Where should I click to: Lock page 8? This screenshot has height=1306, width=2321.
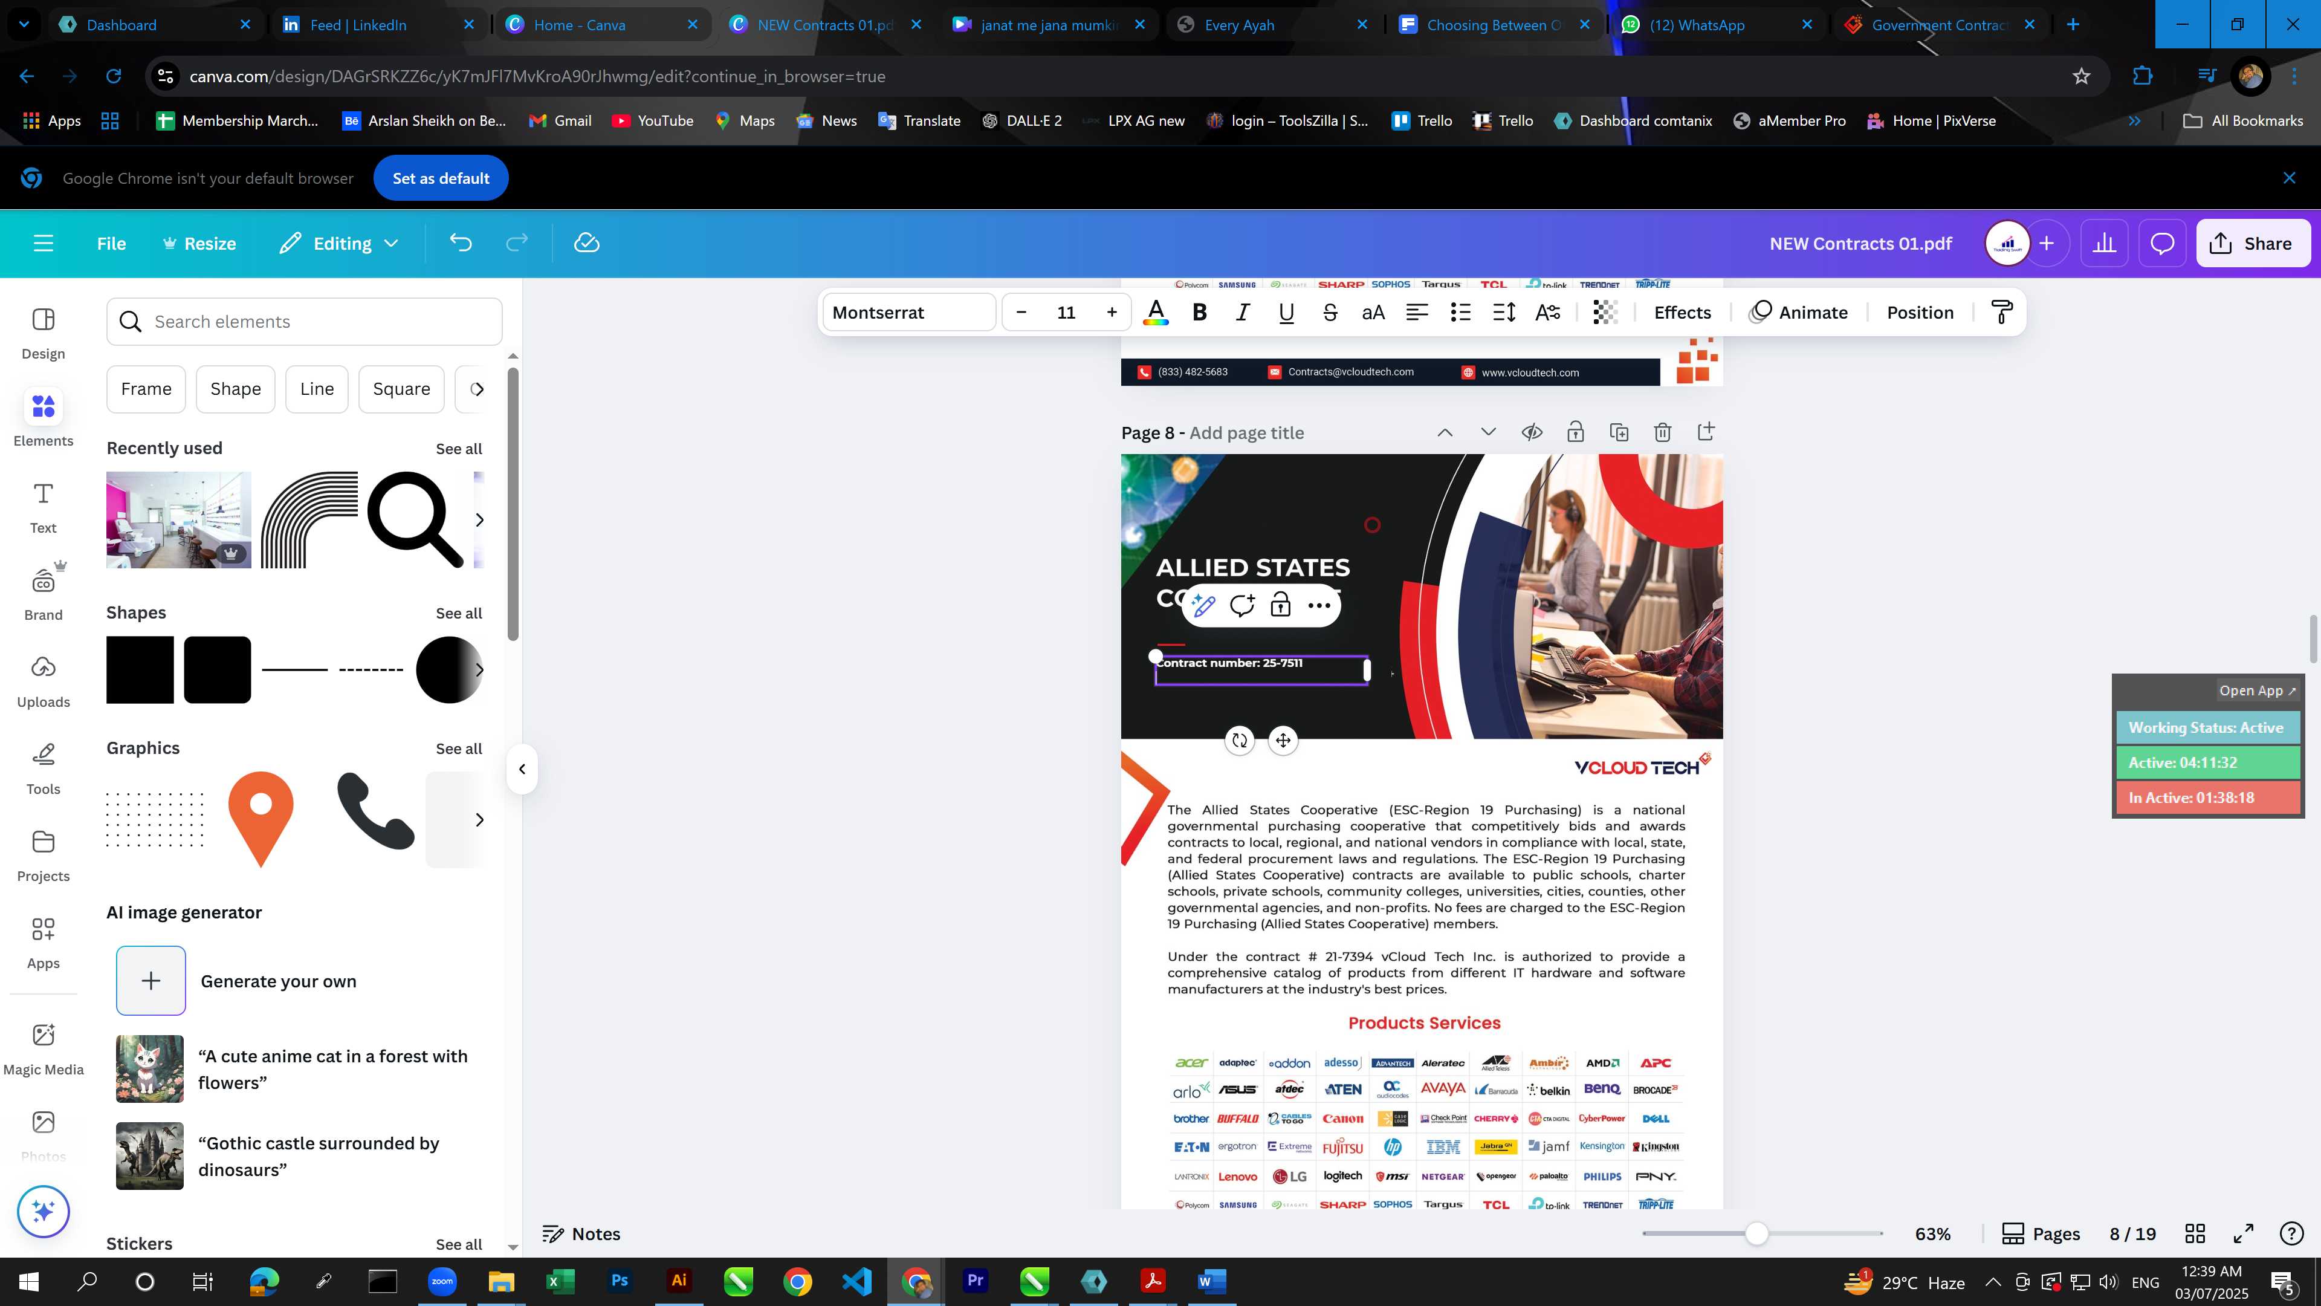[1575, 433]
